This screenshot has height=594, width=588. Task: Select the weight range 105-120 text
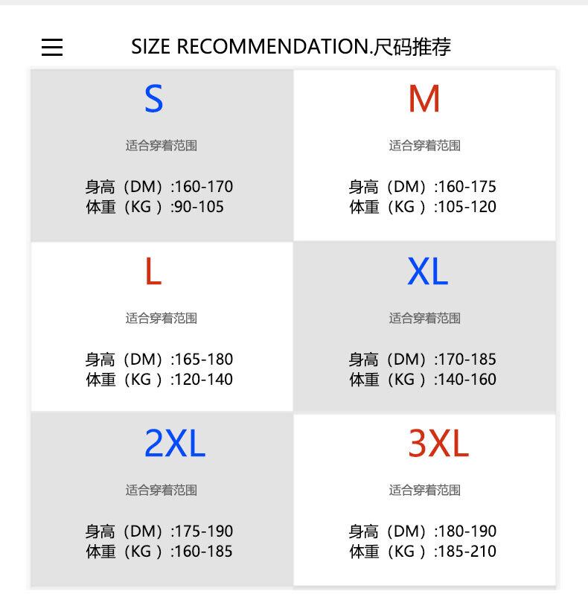(x=422, y=207)
